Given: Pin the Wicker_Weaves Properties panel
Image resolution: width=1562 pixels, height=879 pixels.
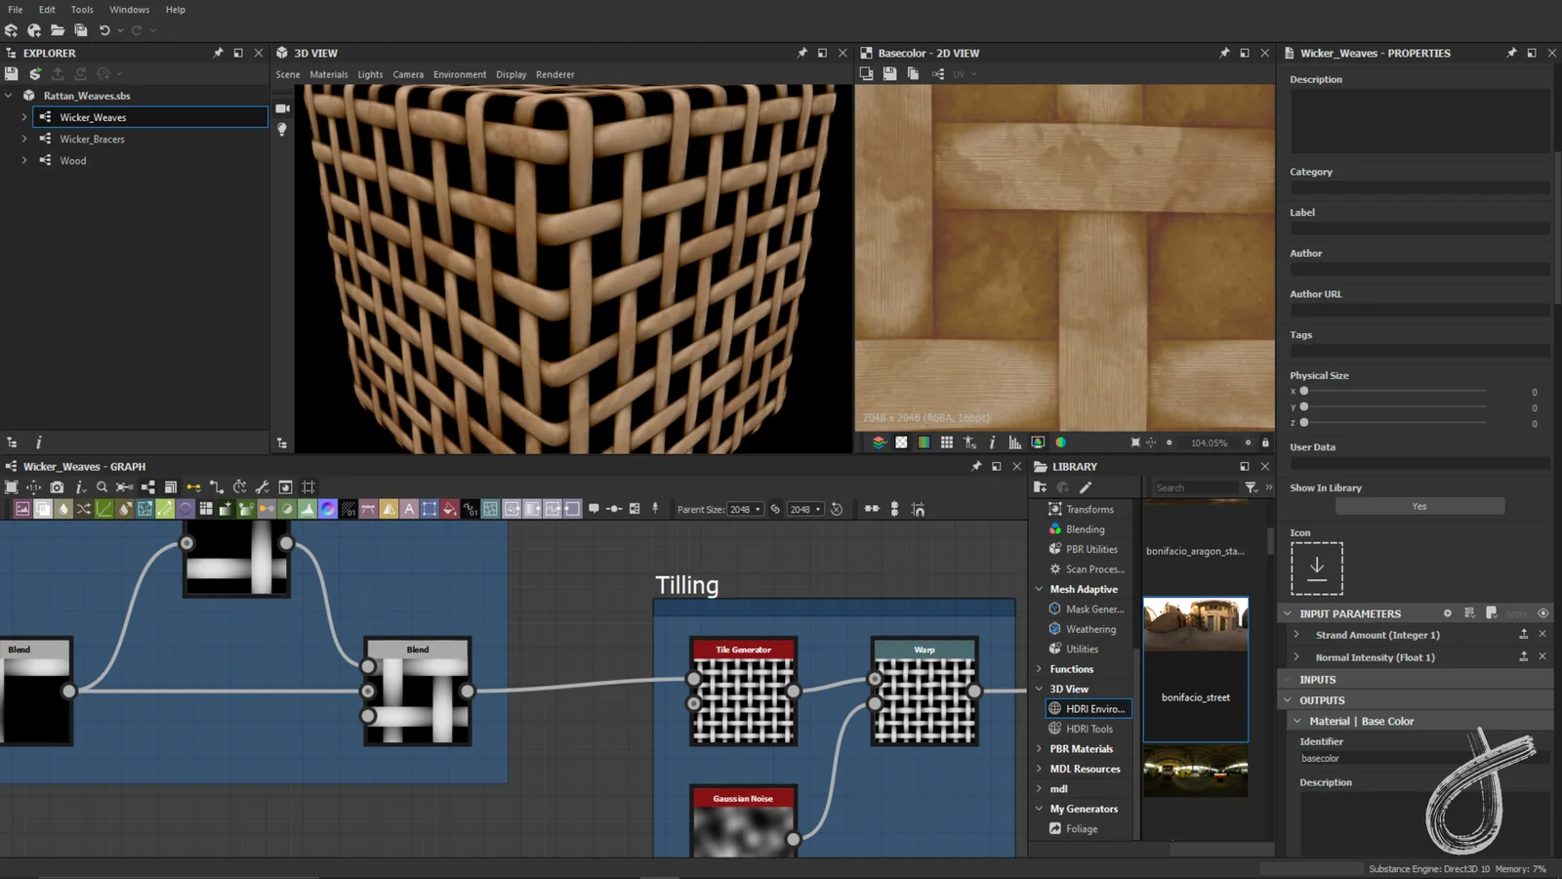Looking at the screenshot, I should 1511,53.
